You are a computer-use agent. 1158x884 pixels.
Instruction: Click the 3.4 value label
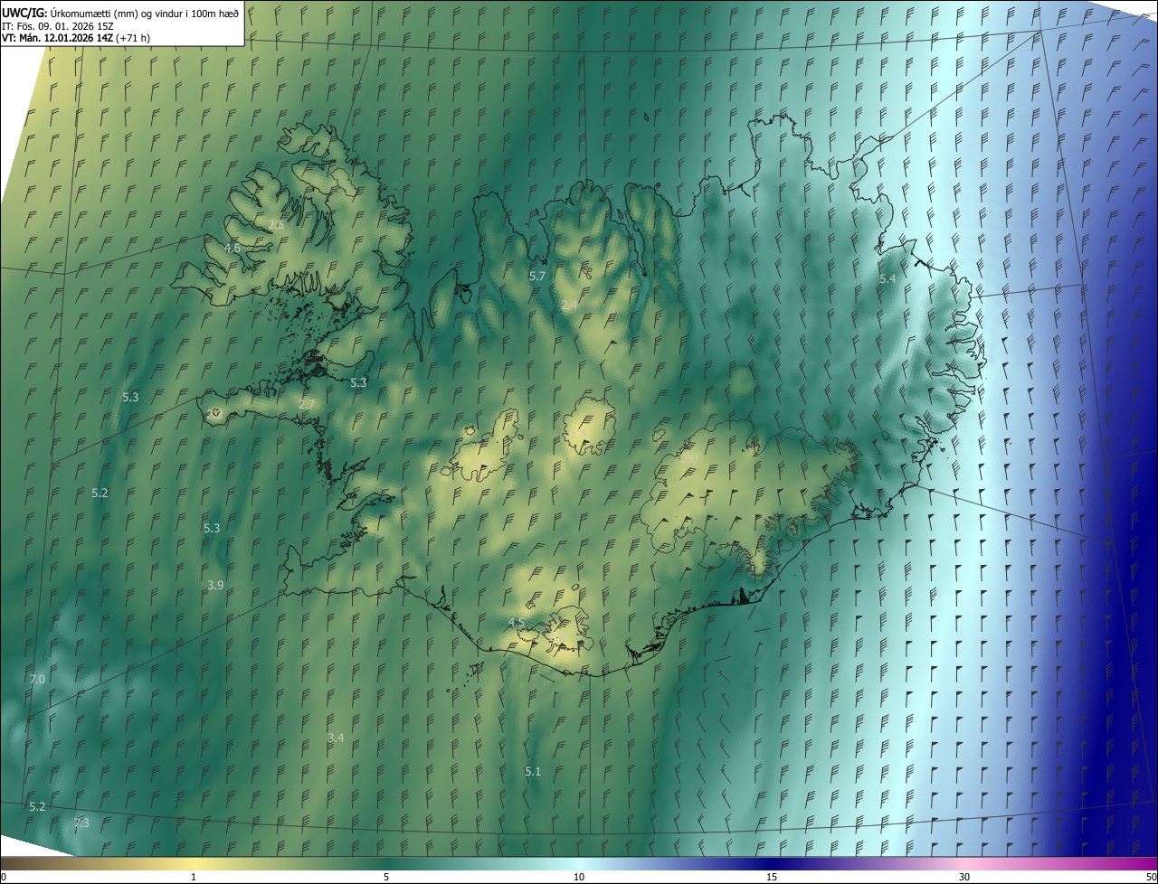(x=336, y=738)
